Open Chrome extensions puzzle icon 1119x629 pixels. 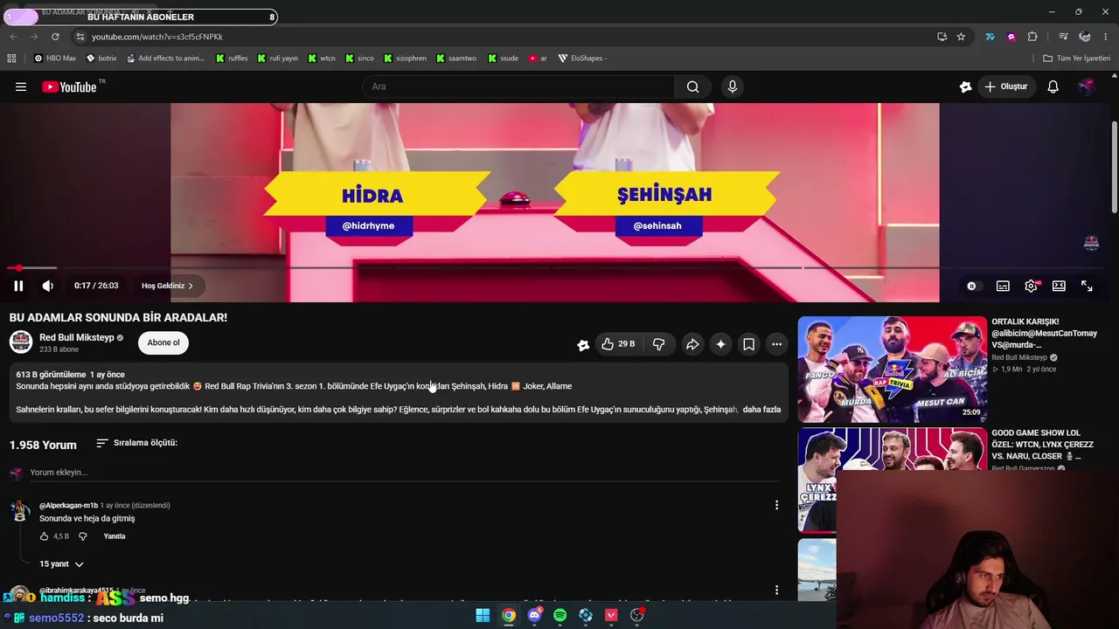pyautogui.click(x=1032, y=37)
